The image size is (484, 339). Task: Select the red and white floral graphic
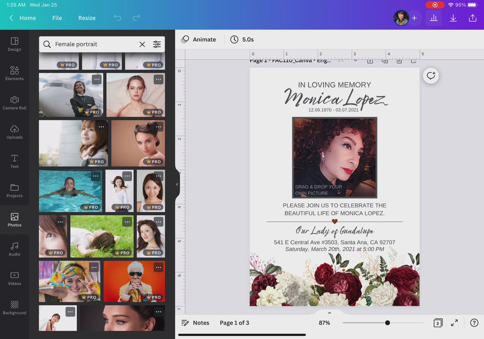[x=335, y=279]
